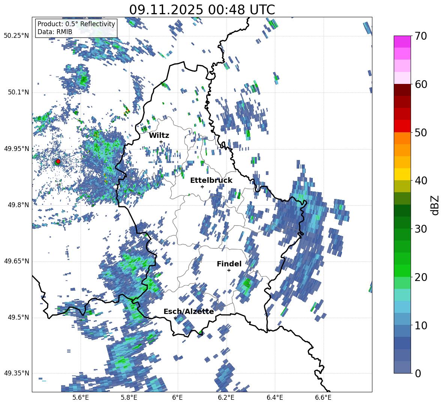Click the 6°E longitude label
This screenshot has width=444, height=405.
177,398
